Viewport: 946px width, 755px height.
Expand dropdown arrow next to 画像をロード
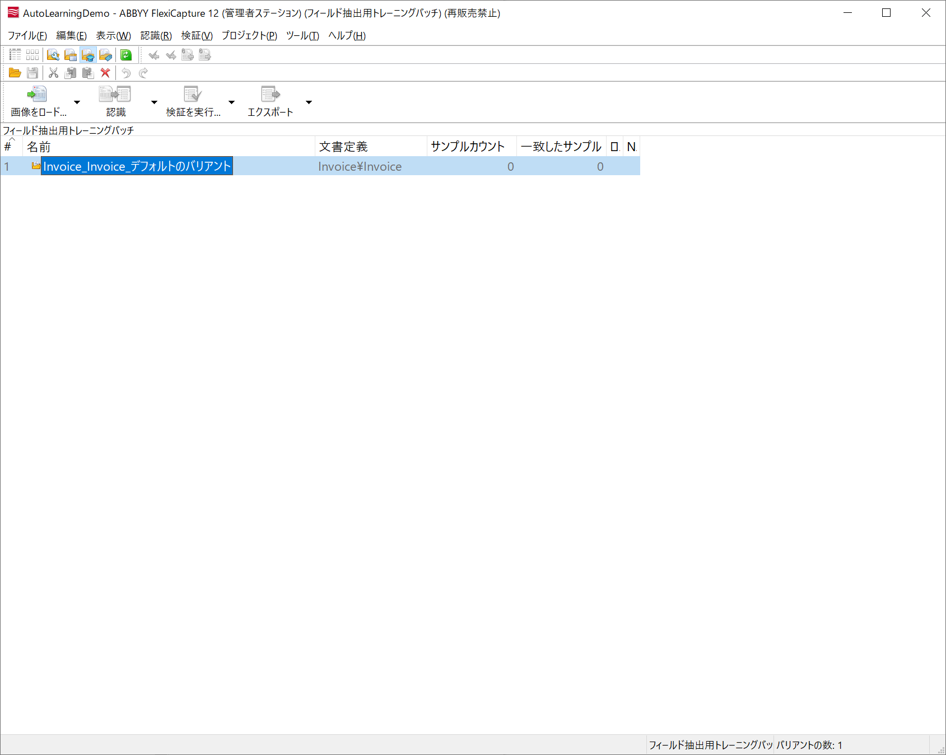point(77,102)
